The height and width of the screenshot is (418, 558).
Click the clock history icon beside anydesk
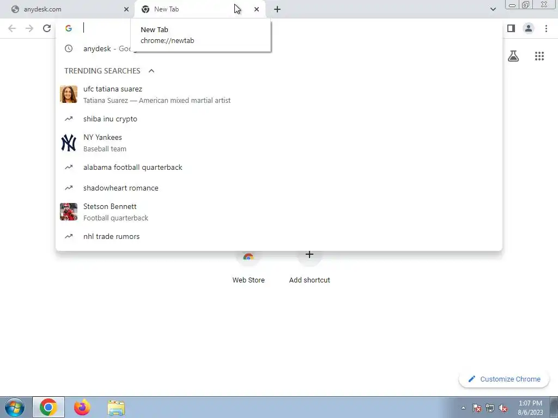(69, 48)
